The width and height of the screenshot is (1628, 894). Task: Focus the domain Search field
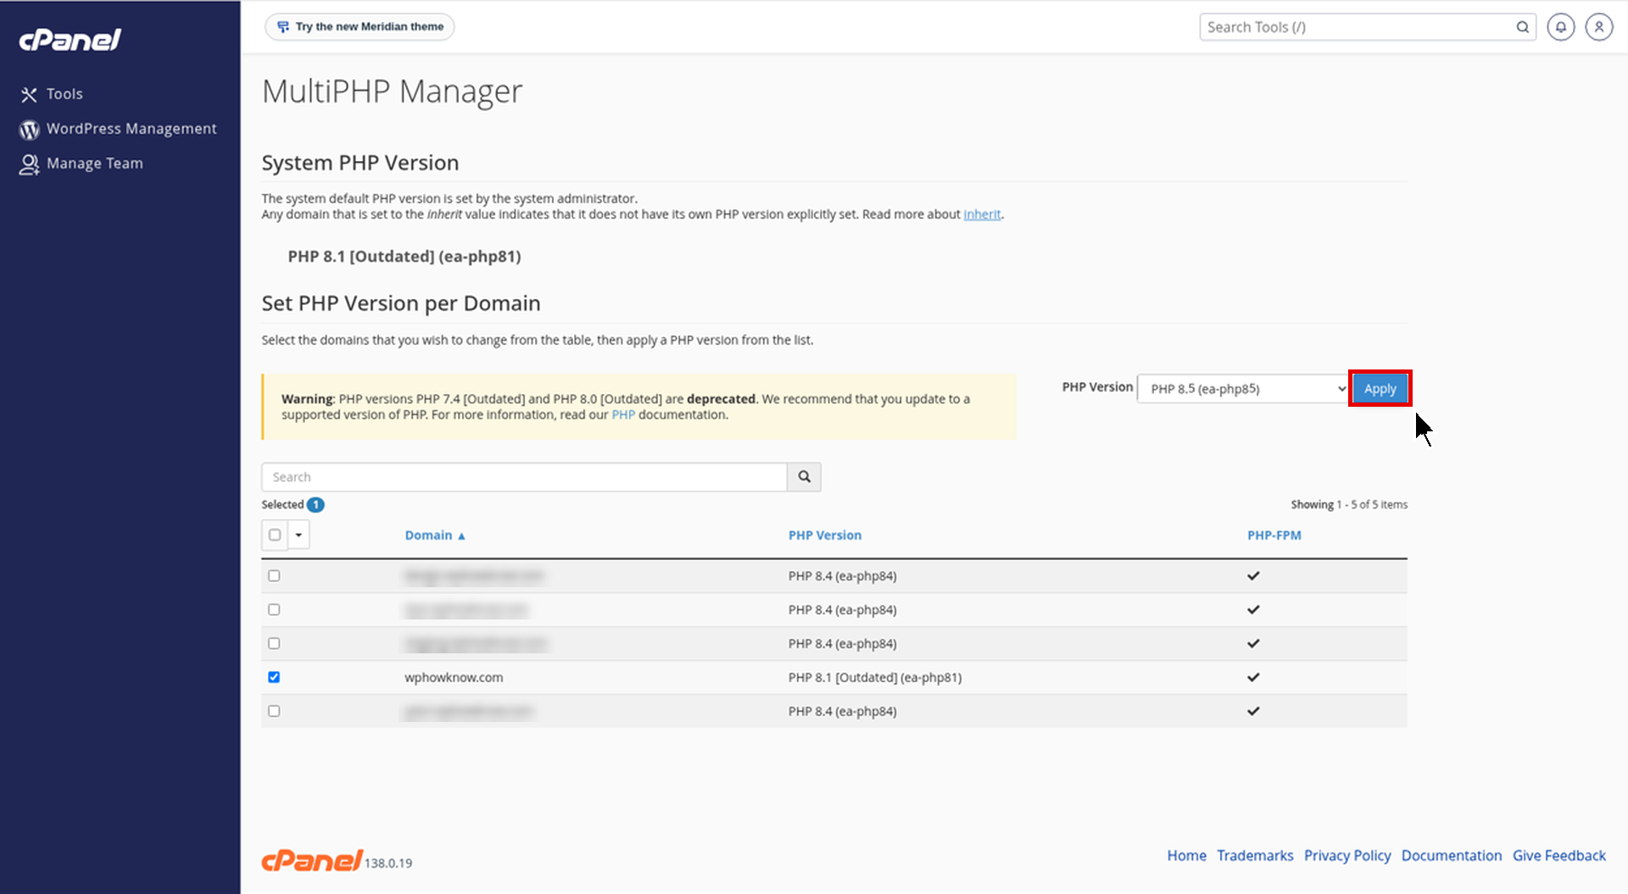point(524,477)
